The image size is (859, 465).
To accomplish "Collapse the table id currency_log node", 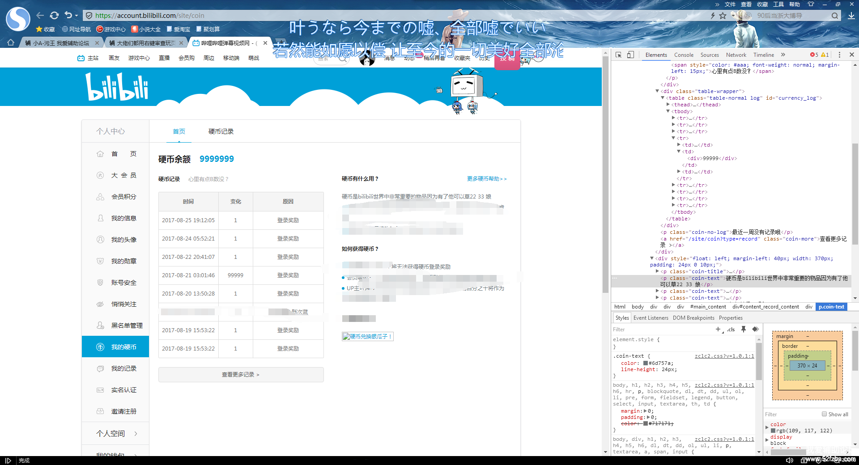I will [663, 98].
